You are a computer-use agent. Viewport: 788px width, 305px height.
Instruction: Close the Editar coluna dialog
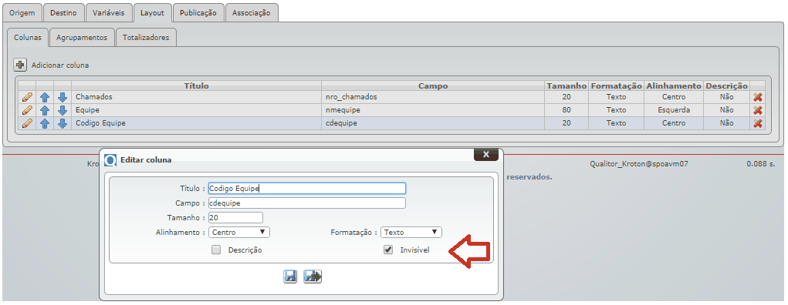pos(486,155)
